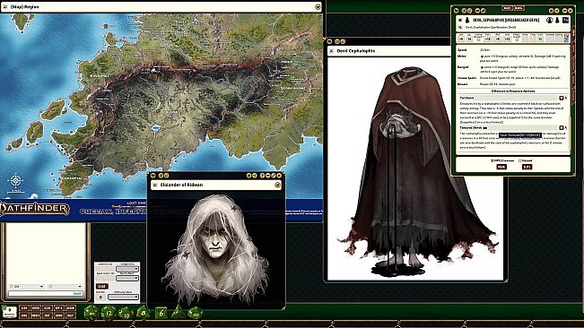The height and width of the screenshot is (328, 584).
Task: Click the chat text entry field
Action: point(46,293)
